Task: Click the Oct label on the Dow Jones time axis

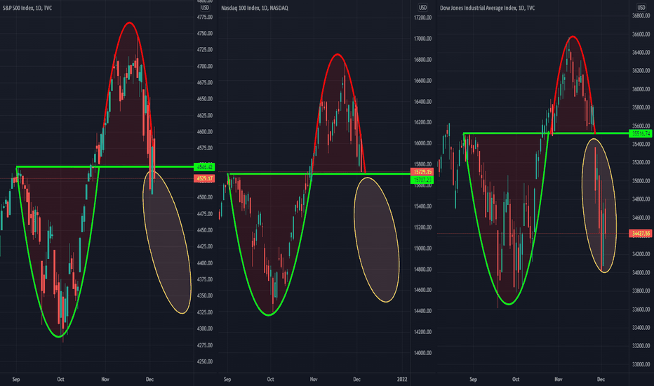Action: pos(516,379)
